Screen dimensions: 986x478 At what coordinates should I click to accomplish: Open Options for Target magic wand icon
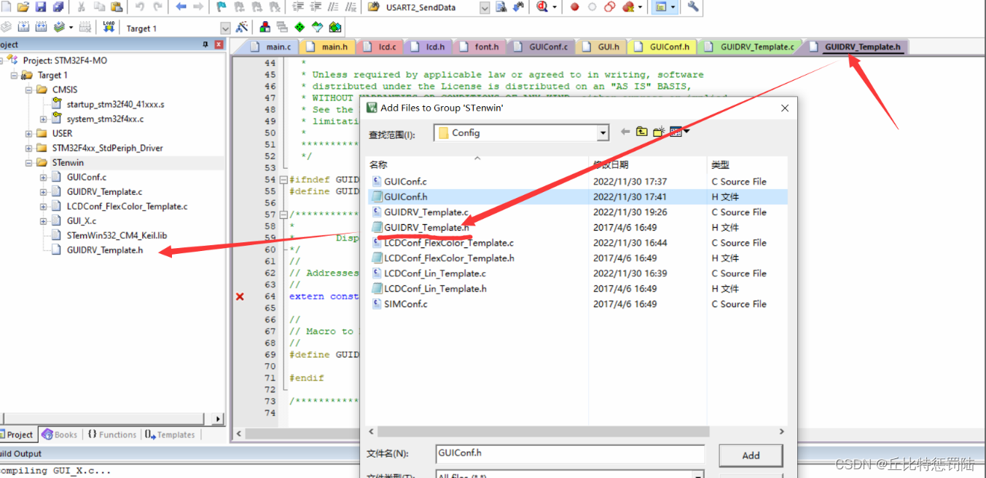[x=242, y=27]
